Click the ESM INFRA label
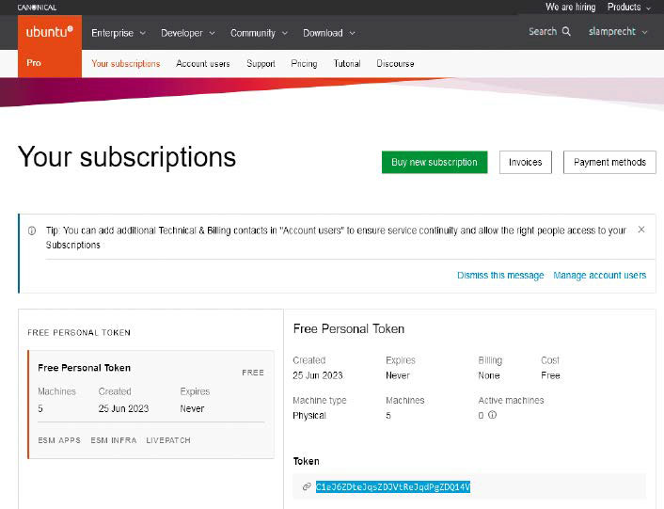The height and width of the screenshot is (509, 664). [x=114, y=440]
